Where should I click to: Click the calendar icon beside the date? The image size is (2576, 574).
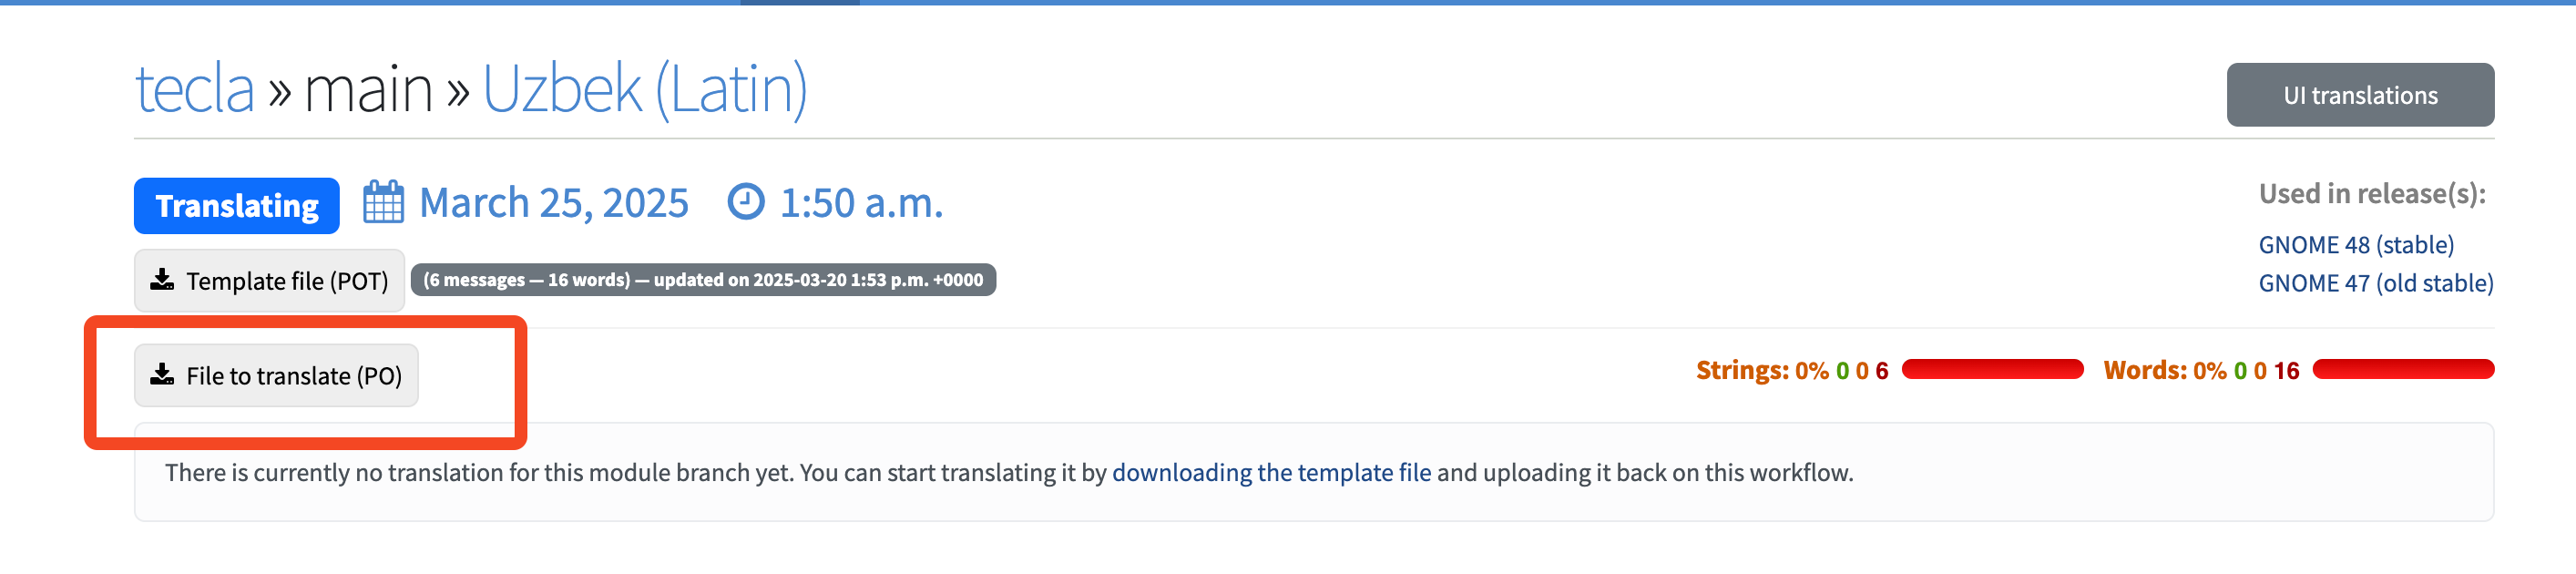pyautogui.click(x=383, y=202)
